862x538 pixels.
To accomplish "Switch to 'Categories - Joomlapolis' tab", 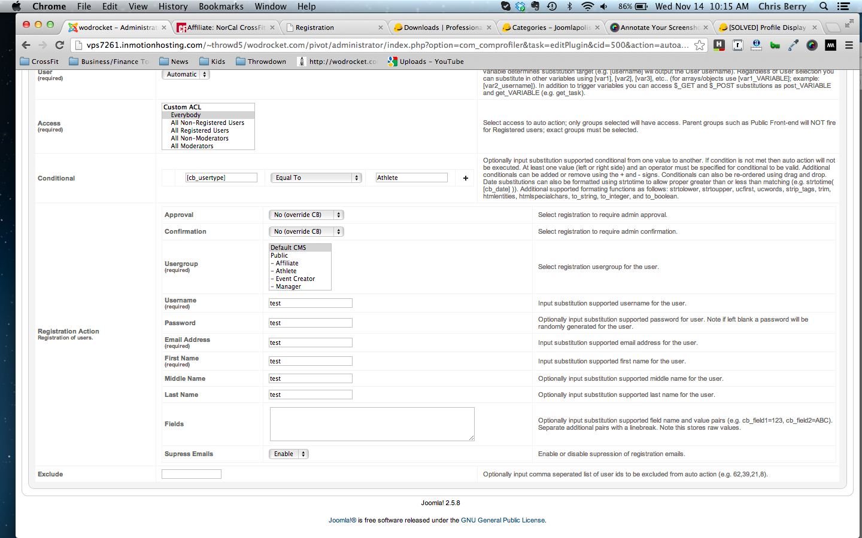I will point(551,27).
